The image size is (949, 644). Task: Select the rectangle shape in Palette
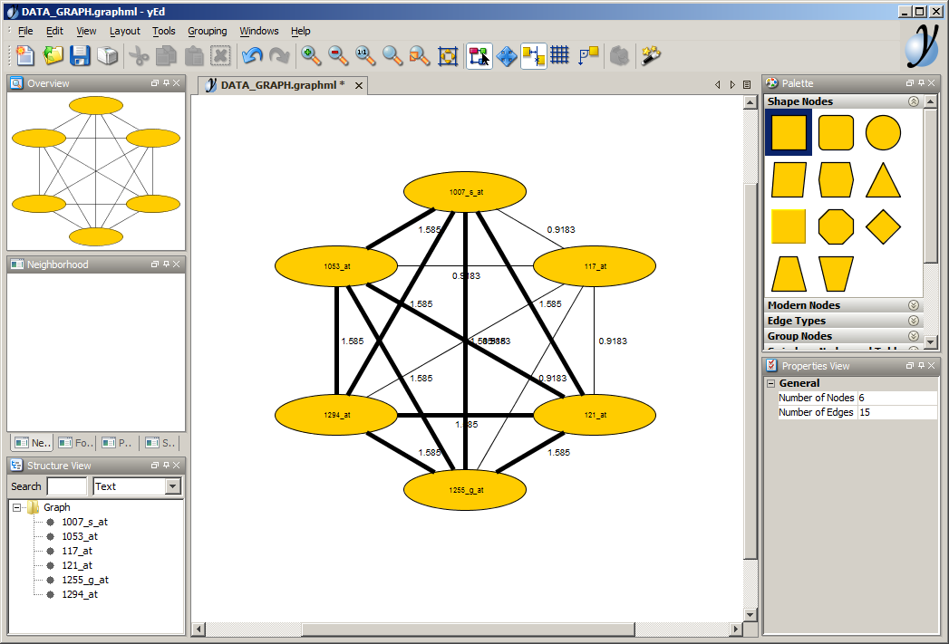(x=789, y=132)
